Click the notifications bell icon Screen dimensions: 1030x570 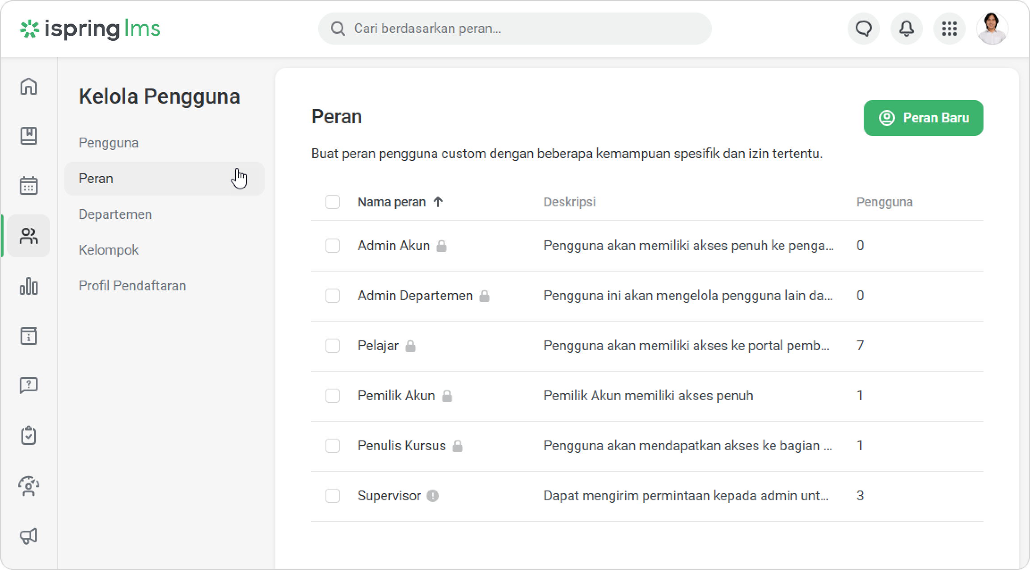click(x=906, y=29)
